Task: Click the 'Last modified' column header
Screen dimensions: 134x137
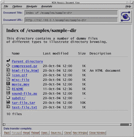Action: tap(56, 53)
